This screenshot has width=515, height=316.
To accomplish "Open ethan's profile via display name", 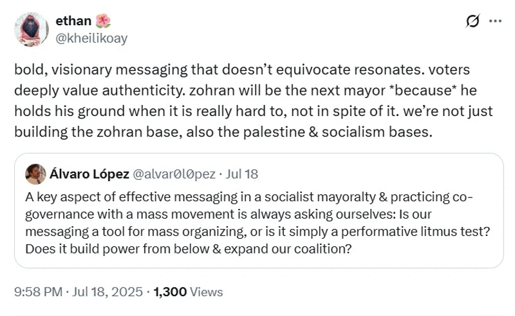I will (x=78, y=21).
